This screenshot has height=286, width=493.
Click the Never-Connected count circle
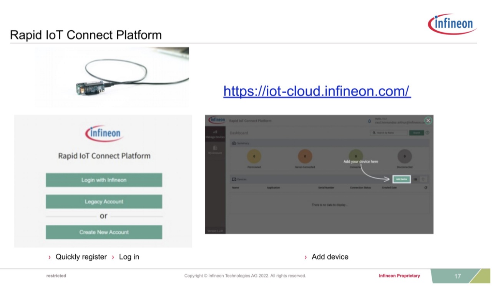click(305, 157)
